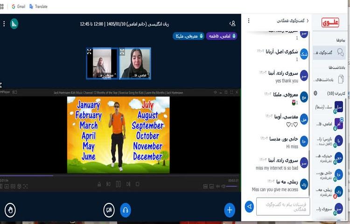The image size is (350, 224).
Task: Open the three-dot options menu at top left
Action: click(4, 24)
